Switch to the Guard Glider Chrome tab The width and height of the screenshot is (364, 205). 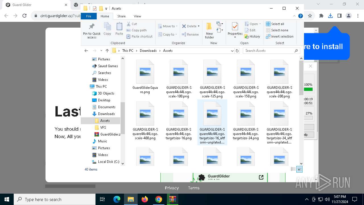(x=36, y=5)
